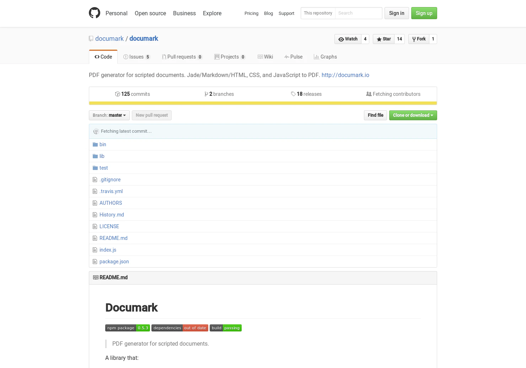The width and height of the screenshot is (526, 368).
Task: Open the bin folder icon
Action: click(x=95, y=144)
